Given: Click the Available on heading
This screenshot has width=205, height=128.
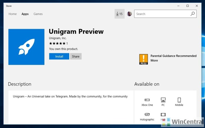Looking at the screenshot, I should [147, 84].
